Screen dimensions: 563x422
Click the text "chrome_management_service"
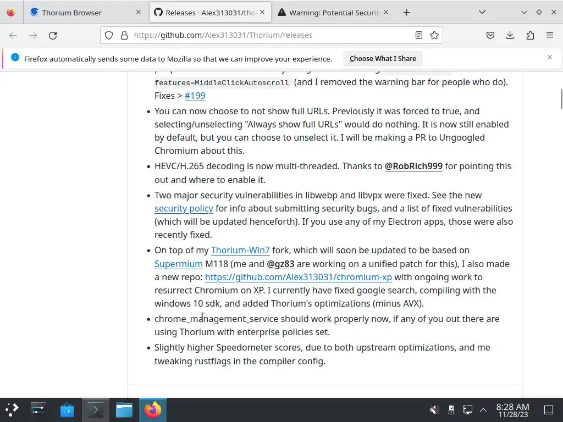(216, 319)
